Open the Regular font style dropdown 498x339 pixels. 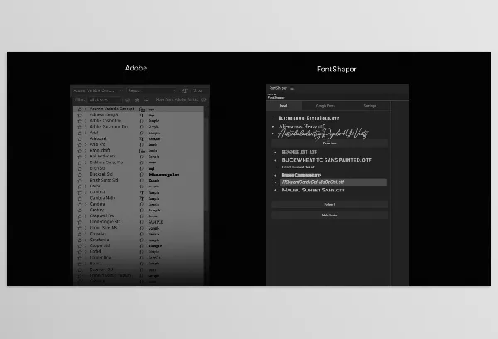[152, 90]
